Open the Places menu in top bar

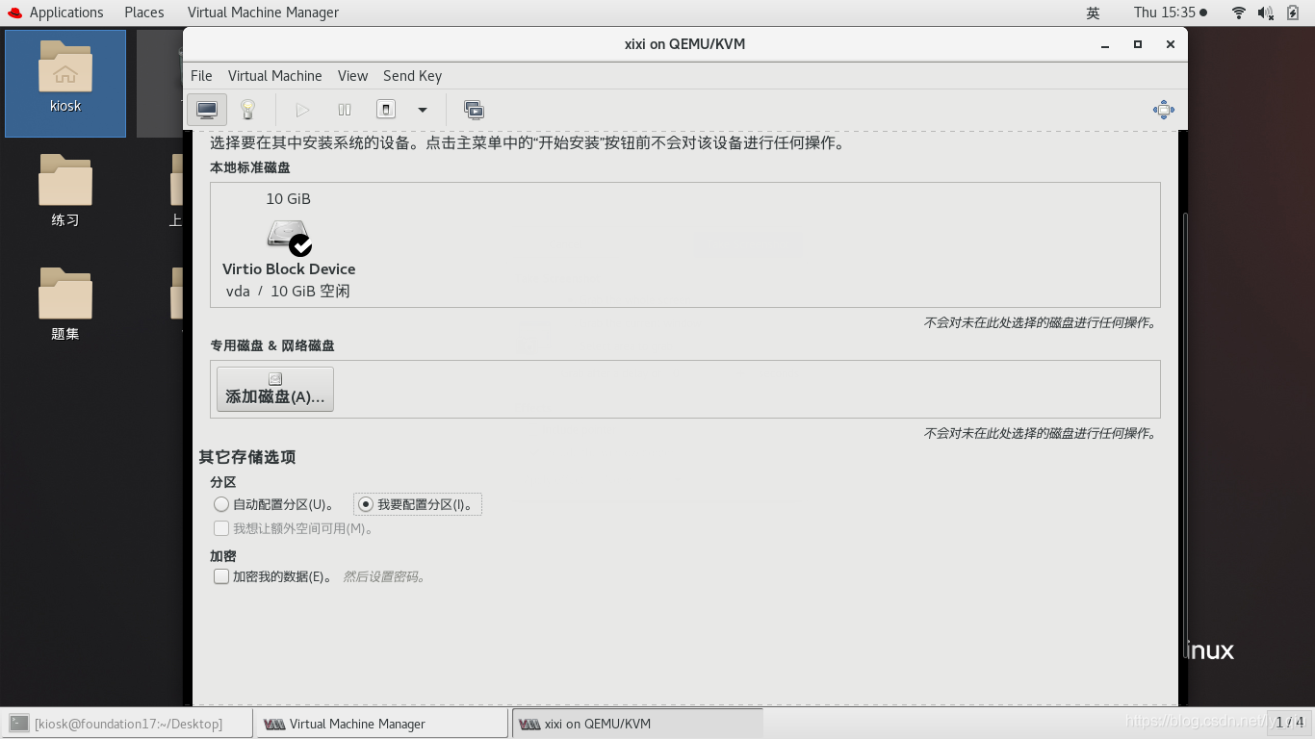tap(144, 13)
